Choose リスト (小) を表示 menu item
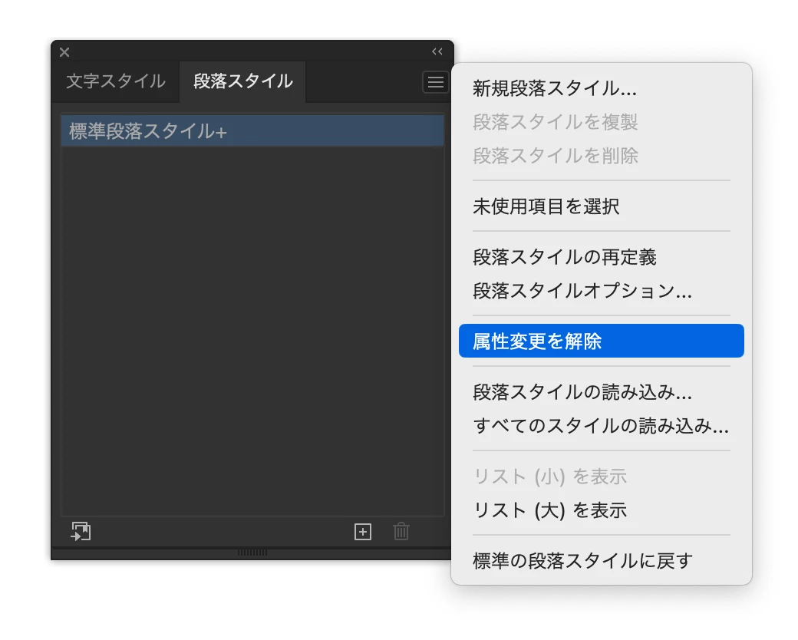The width and height of the screenshot is (798, 640). (601, 477)
